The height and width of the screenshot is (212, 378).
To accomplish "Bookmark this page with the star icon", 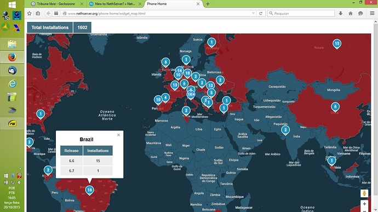I will click(30, 14).
